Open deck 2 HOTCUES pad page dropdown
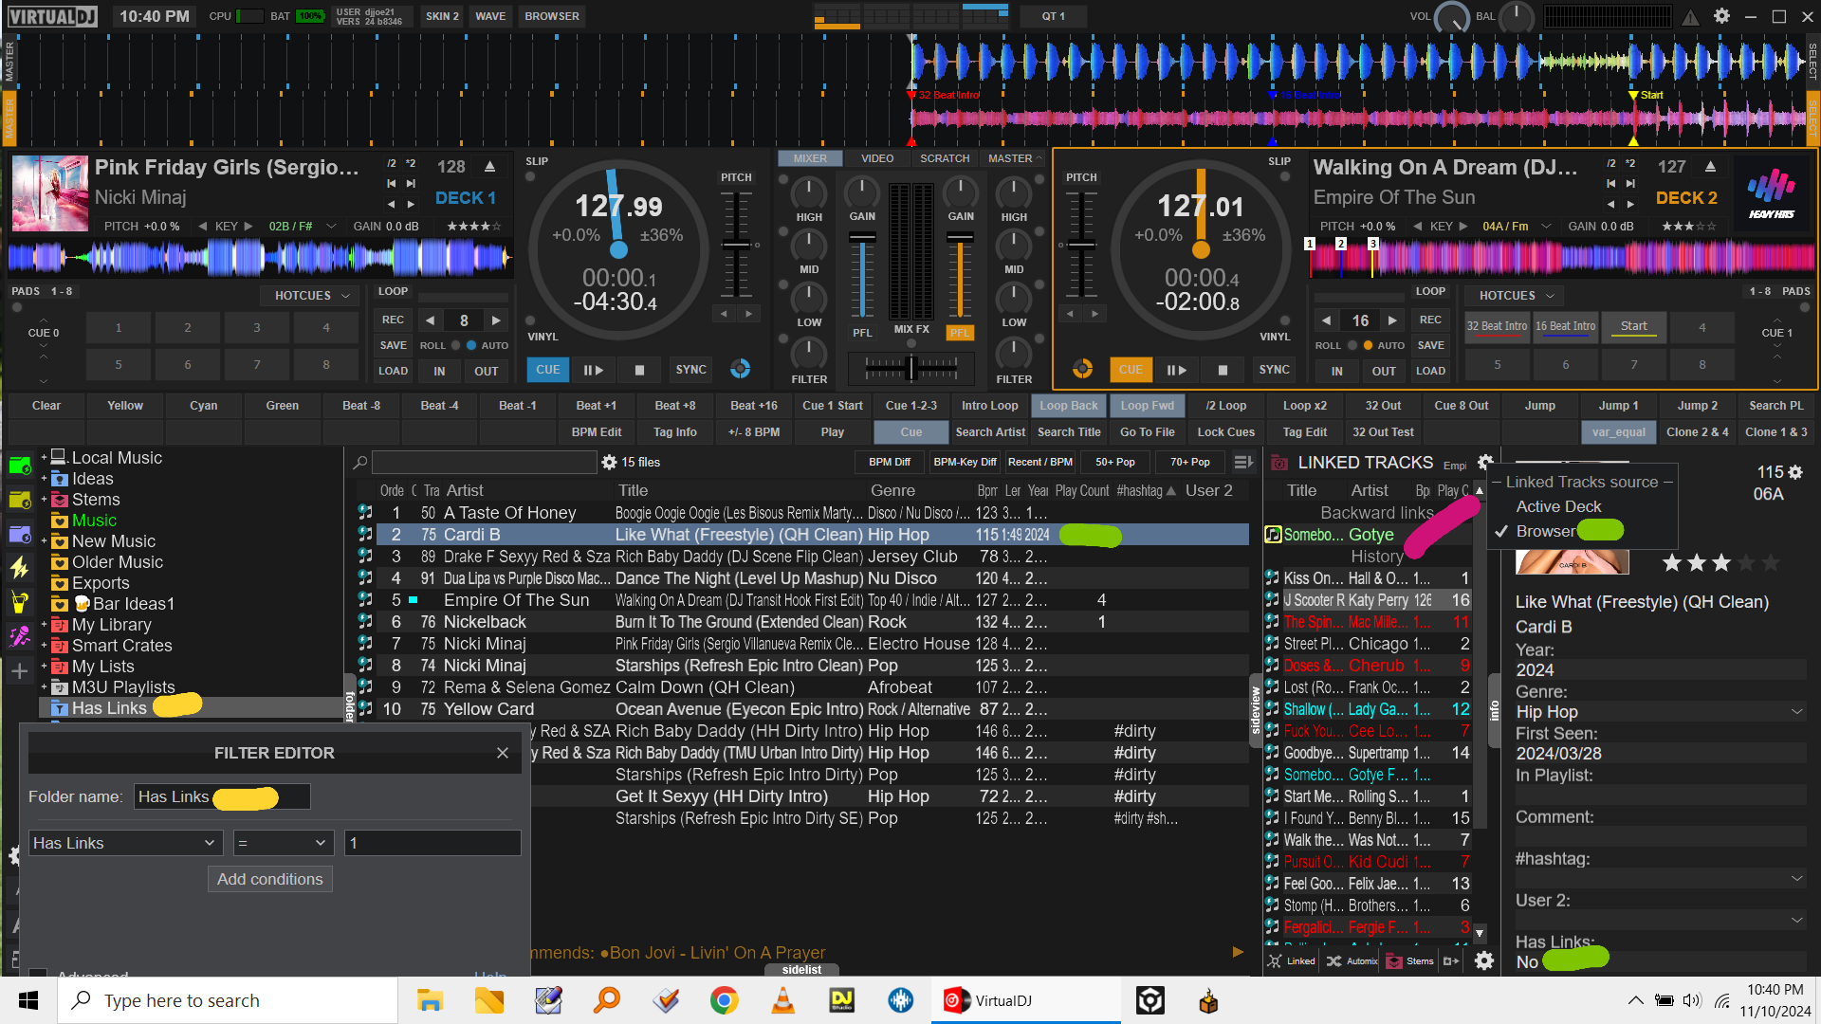The width and height of the screenshot is (1821, 1024). [1517, 296]
